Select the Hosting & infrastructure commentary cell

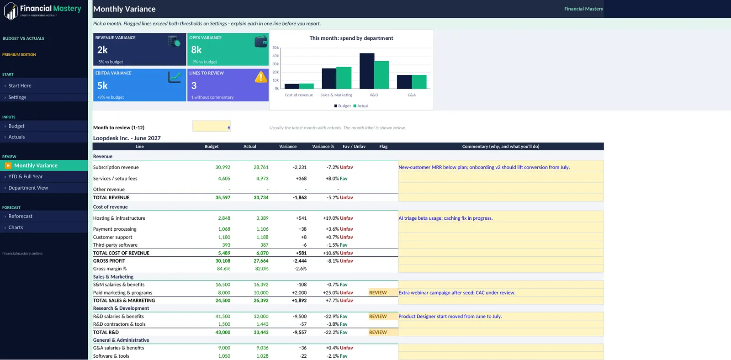[501, 217]
